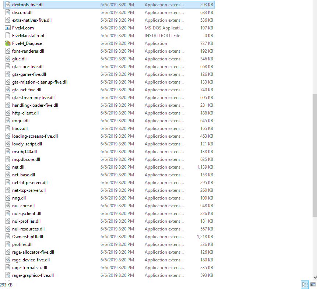Select the nui-gsclient.dll file name
Viewport: 317px width, 289px height.
tap(27, 214)
